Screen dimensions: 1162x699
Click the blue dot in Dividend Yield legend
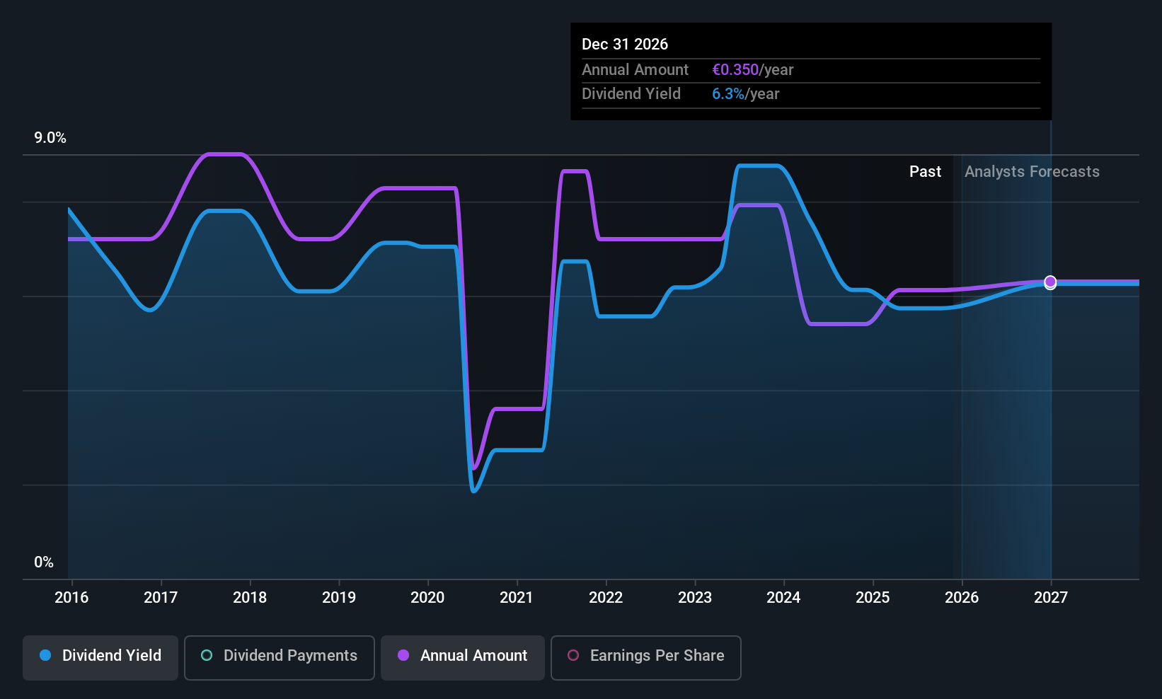[x=45, y=655]
